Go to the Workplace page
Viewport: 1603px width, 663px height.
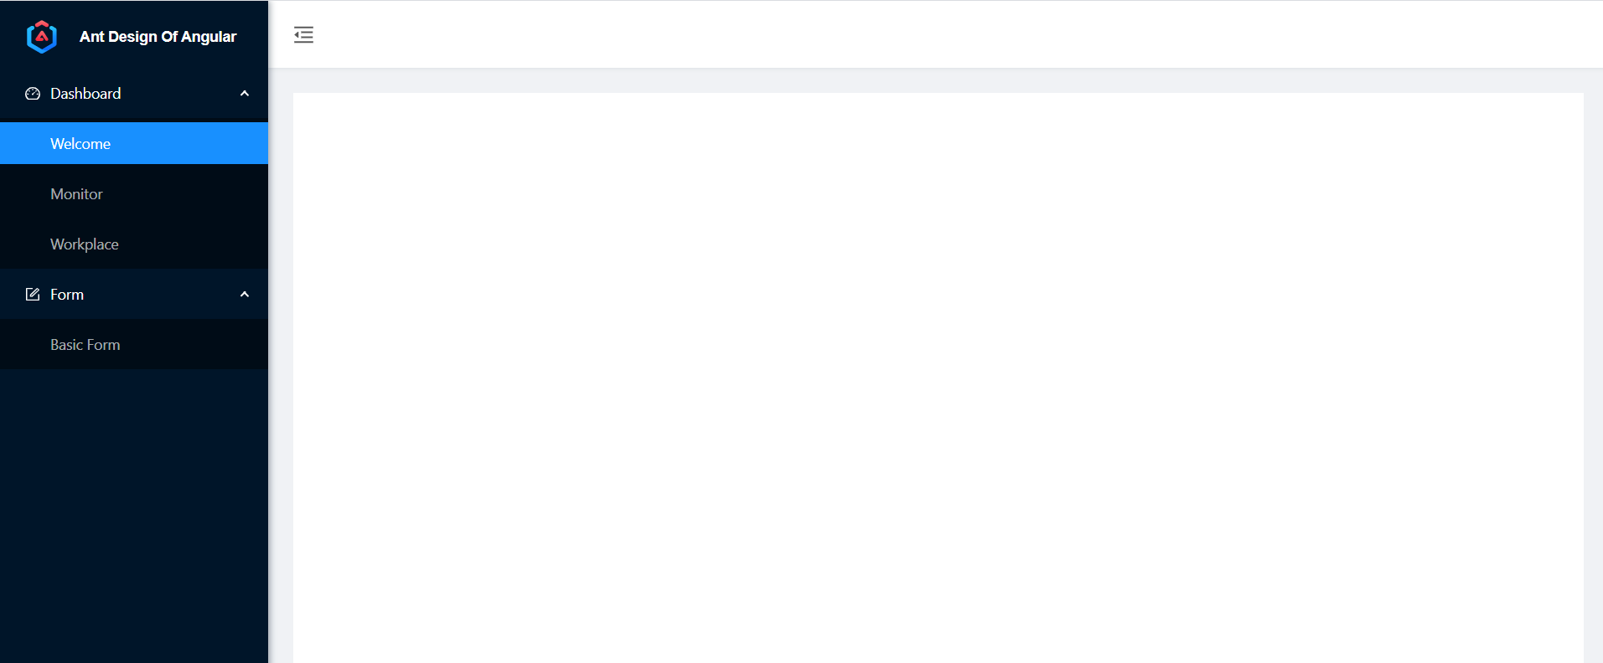[x=85, y=244]
